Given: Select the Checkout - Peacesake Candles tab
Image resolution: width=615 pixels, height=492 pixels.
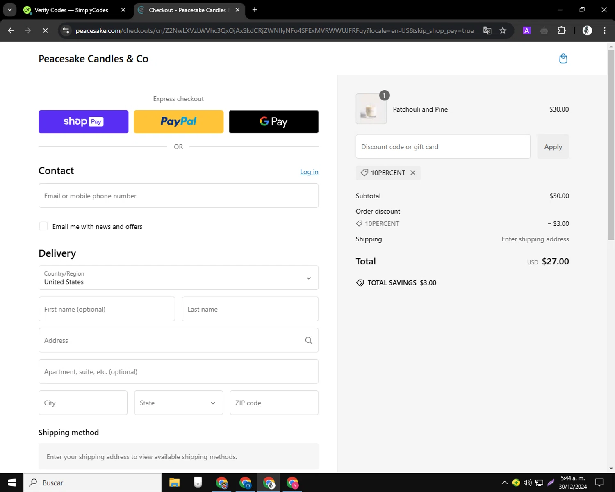Looking at the screenshot, I should 187,10.
